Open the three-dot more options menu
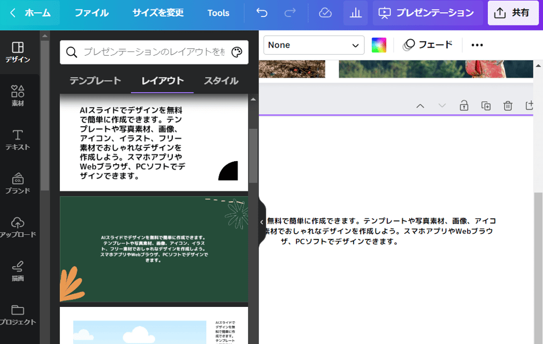The image size is (543, 344). (477, 45)
